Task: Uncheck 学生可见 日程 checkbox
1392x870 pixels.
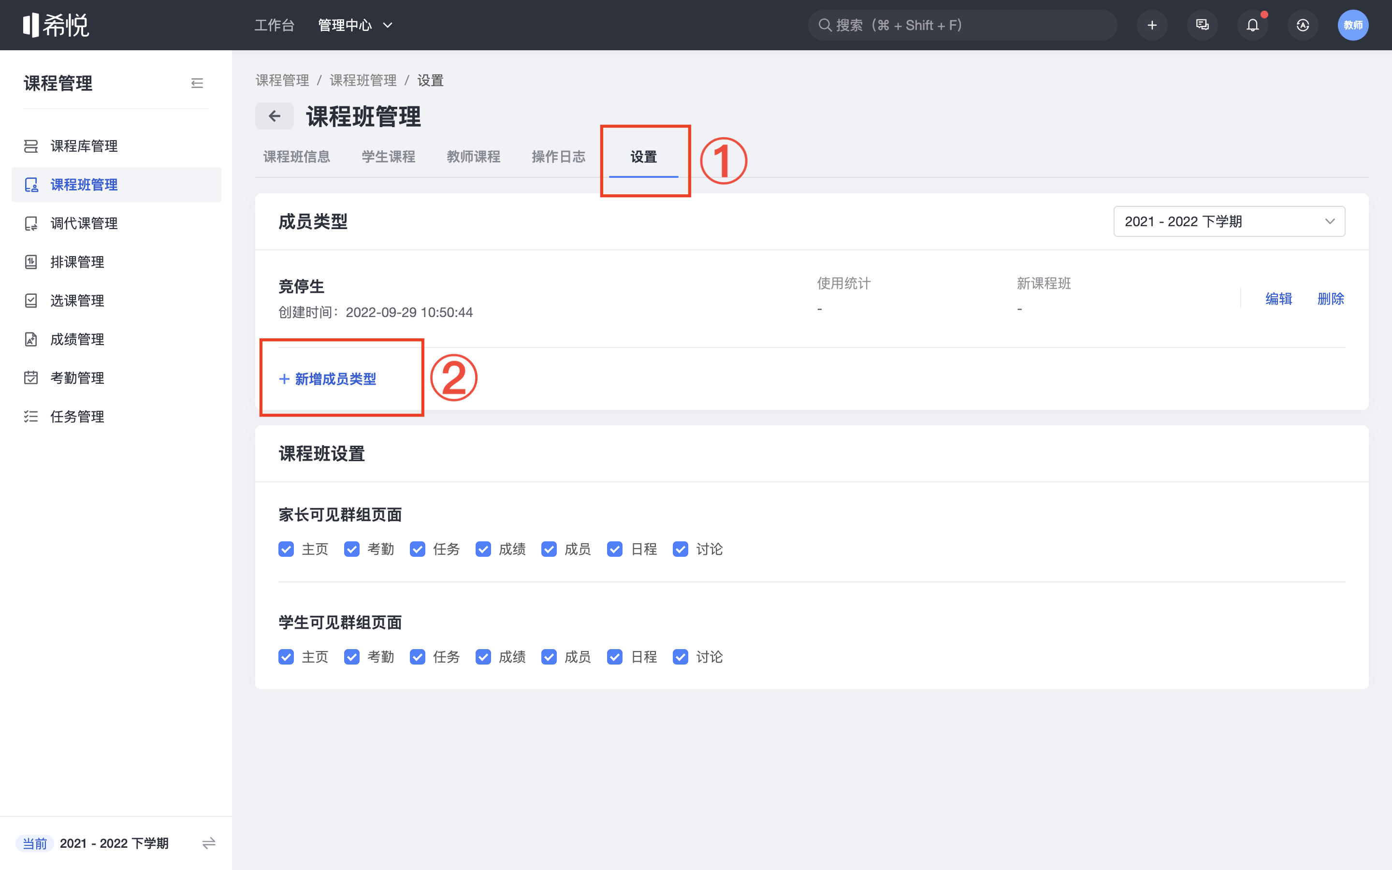Action: [615, 657]
